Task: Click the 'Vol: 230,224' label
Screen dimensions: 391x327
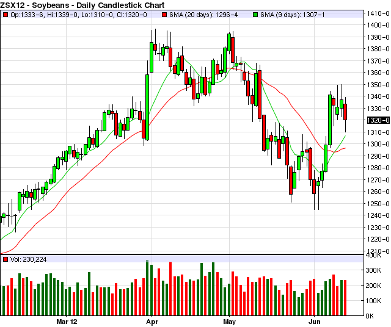Action: point(28,259)
